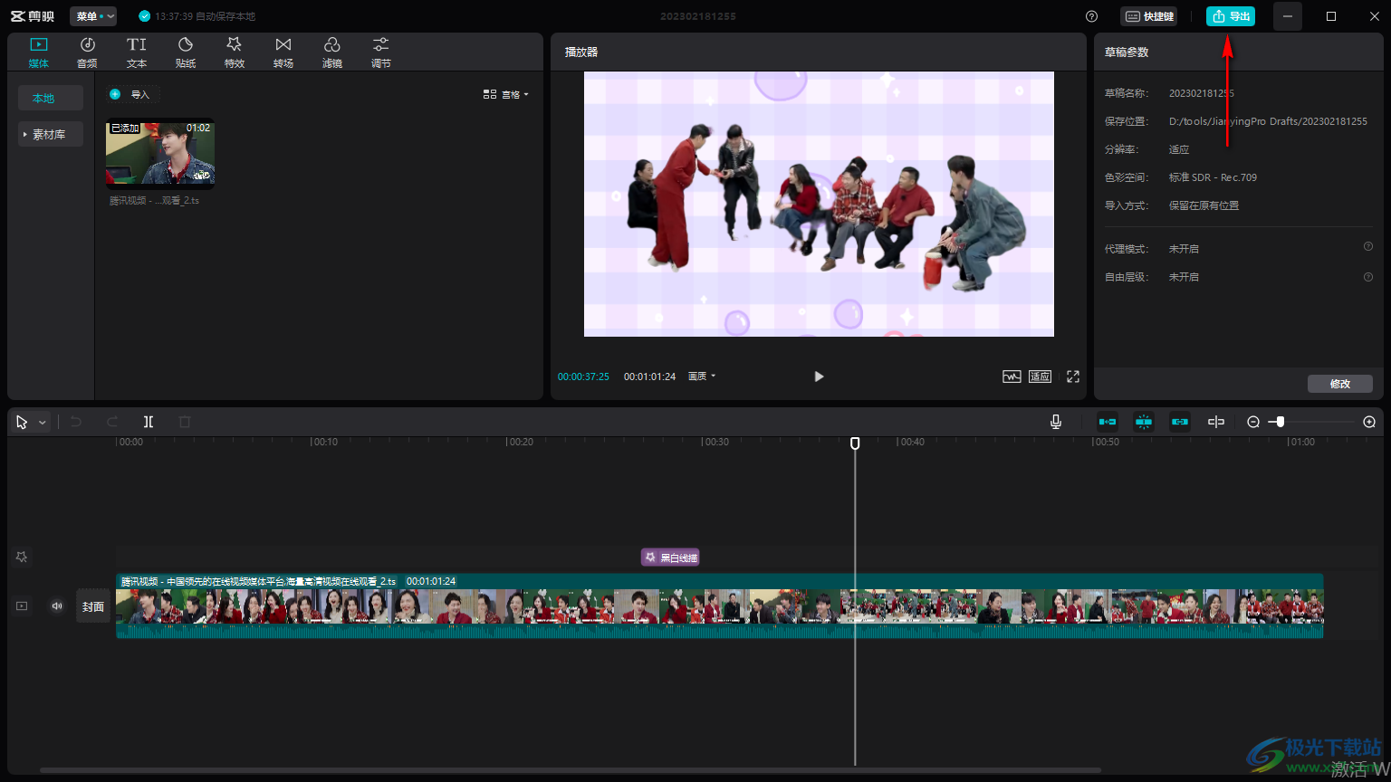The image size is (1391, 782).
Task: Toggle auto snapping in timeline
Action: (1144, 422)
